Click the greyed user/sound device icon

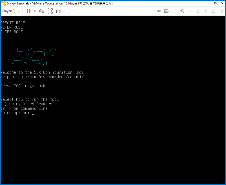coord(190,11)
